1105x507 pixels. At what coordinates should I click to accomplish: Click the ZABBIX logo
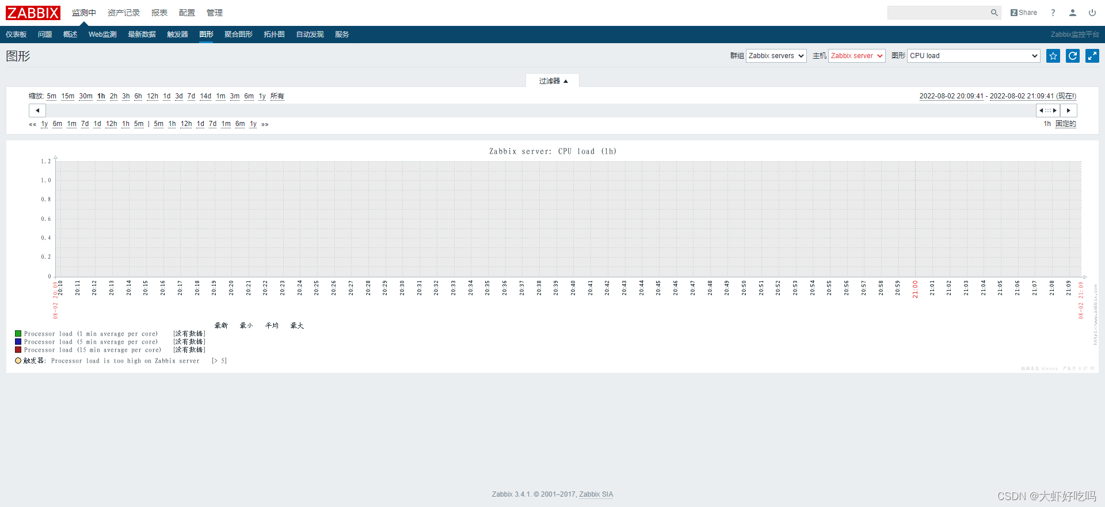click(x=33, y=13)
